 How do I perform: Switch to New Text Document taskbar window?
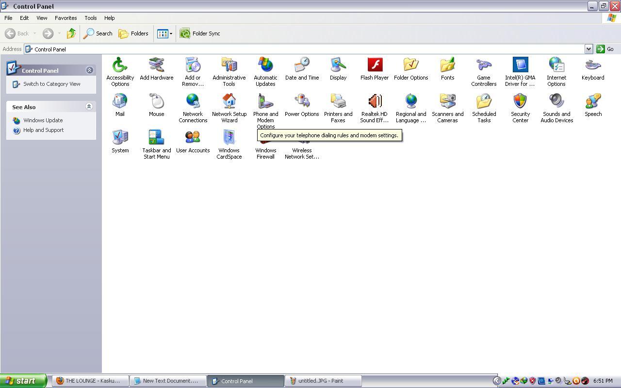pos(168,381)
